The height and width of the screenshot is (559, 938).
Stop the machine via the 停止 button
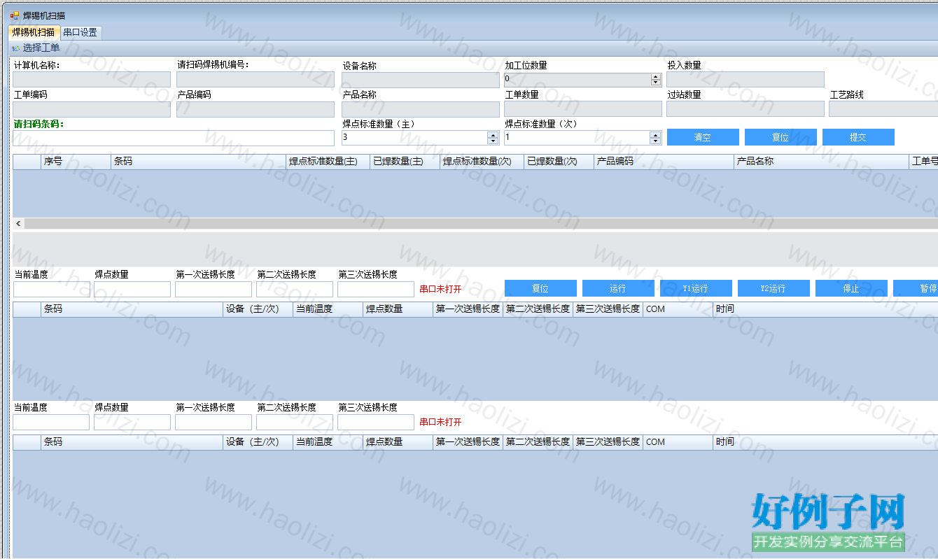click(851, 288)
